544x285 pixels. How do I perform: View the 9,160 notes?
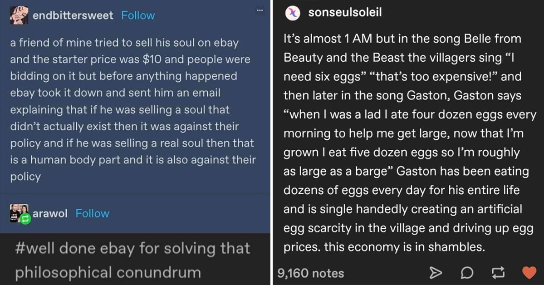(310, 273)
